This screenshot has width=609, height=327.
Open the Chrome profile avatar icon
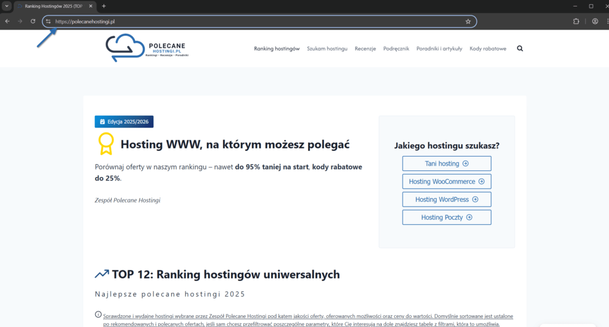point(595,21)
